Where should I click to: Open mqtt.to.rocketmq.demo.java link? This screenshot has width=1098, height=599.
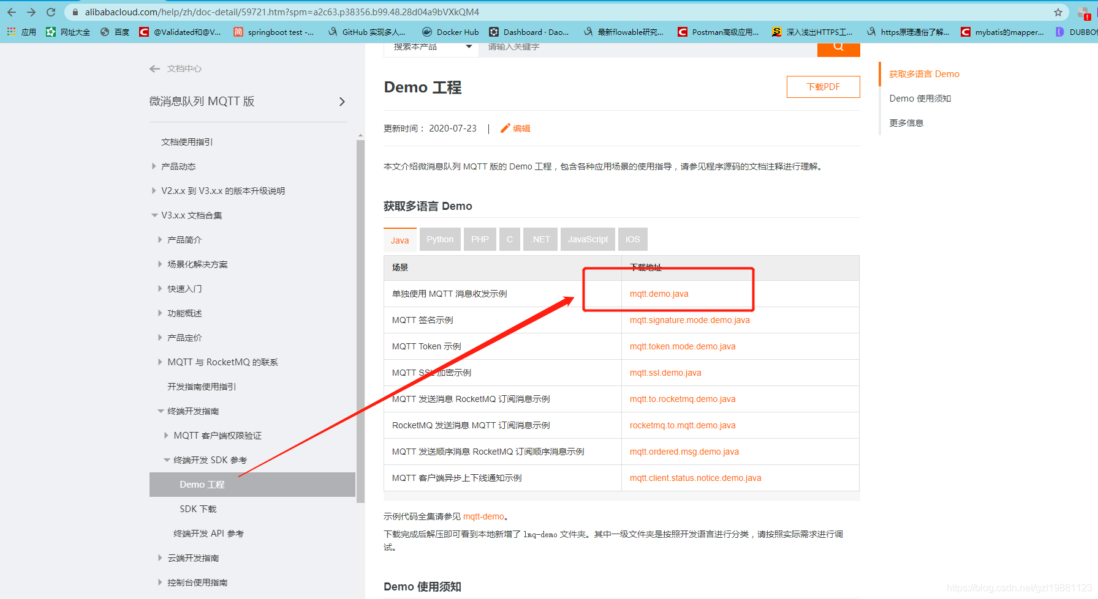coord(683,399)
